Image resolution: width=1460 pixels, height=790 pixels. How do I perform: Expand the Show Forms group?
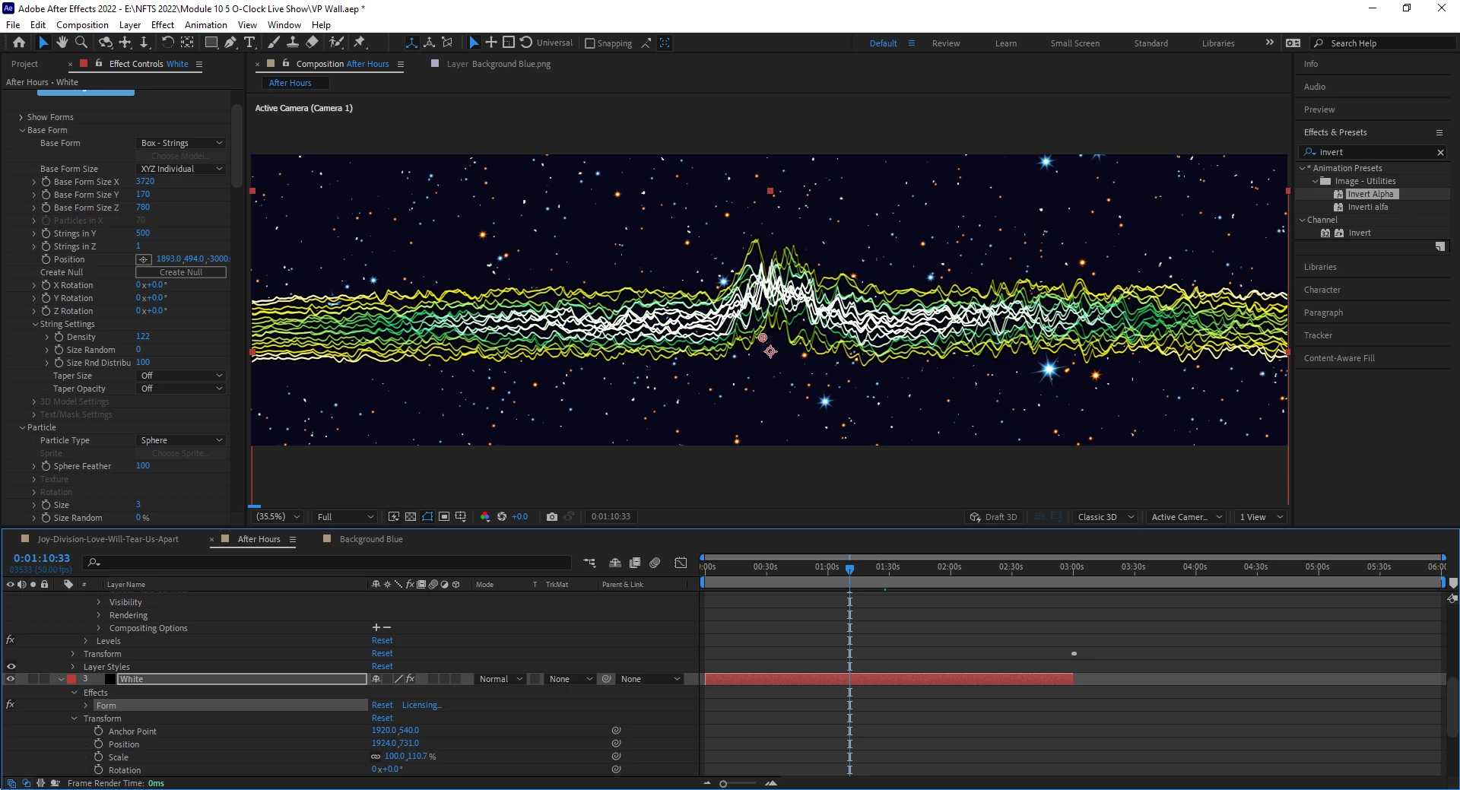pos(21,117)
